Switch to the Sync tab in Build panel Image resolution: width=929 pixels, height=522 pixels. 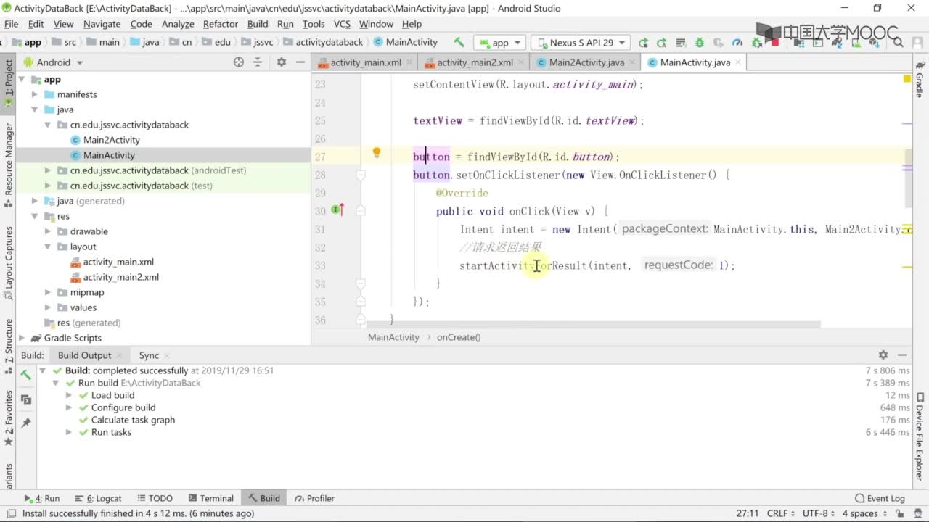tap(149, 355)
